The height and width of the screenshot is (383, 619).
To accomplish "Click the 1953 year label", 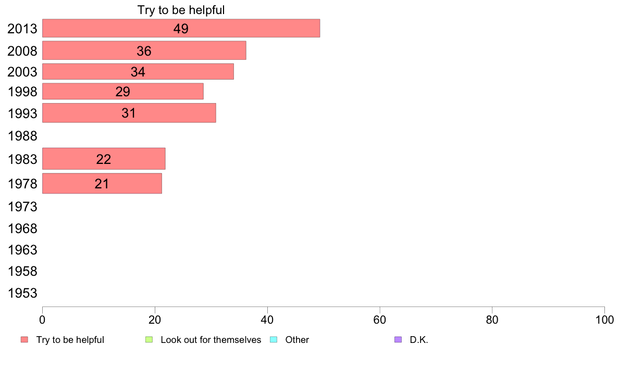I will point(22,293).
